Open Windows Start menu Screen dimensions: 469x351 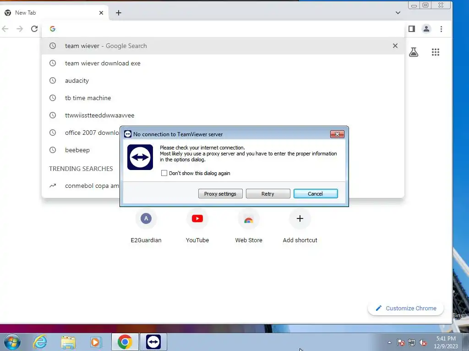pyautogui.click(x=12, y=342)
